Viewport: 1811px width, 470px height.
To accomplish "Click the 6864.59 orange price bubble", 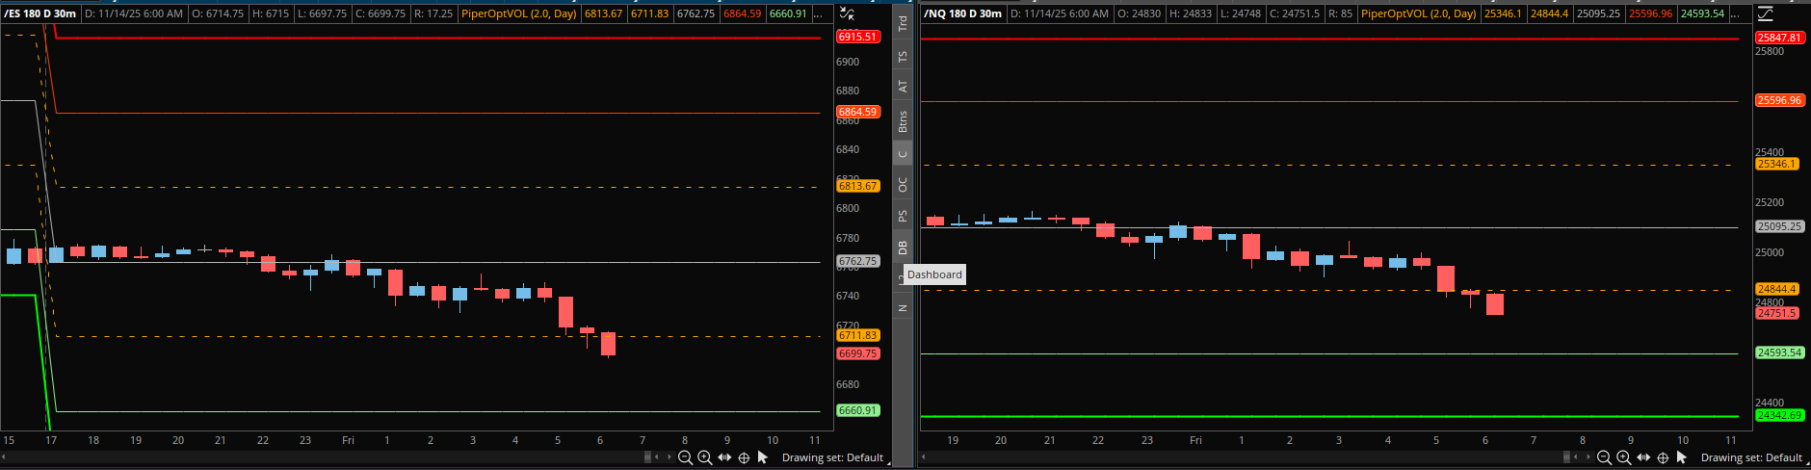I will click(x=857, y=112).
